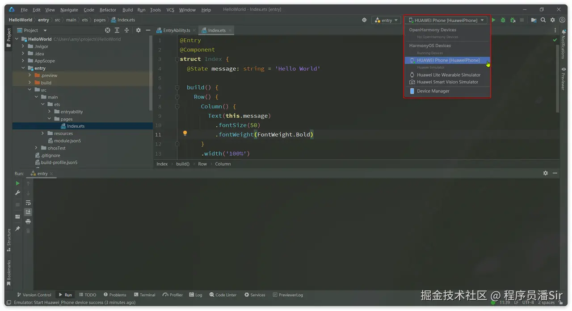The width and height of the screenshot is (572, 311).
Task: Open Profiler tool window
Action: (x=173, y=295)
